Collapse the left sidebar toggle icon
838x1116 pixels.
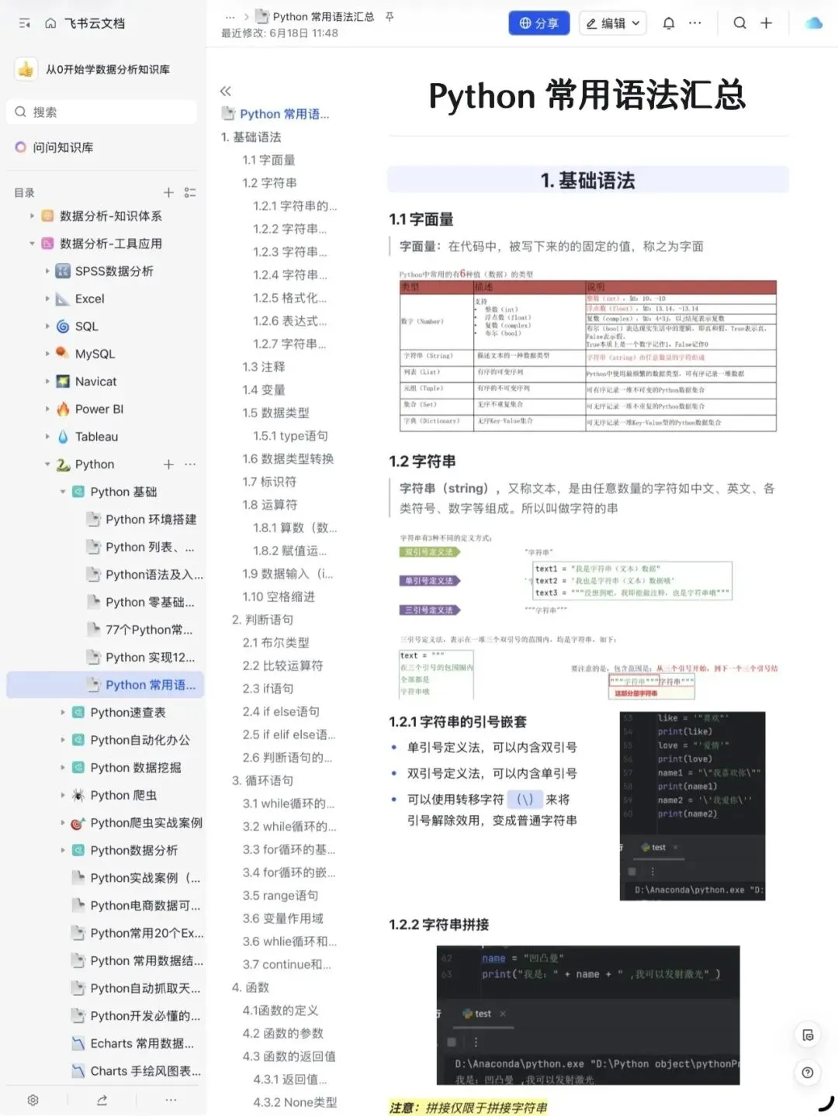coord(25,23)
